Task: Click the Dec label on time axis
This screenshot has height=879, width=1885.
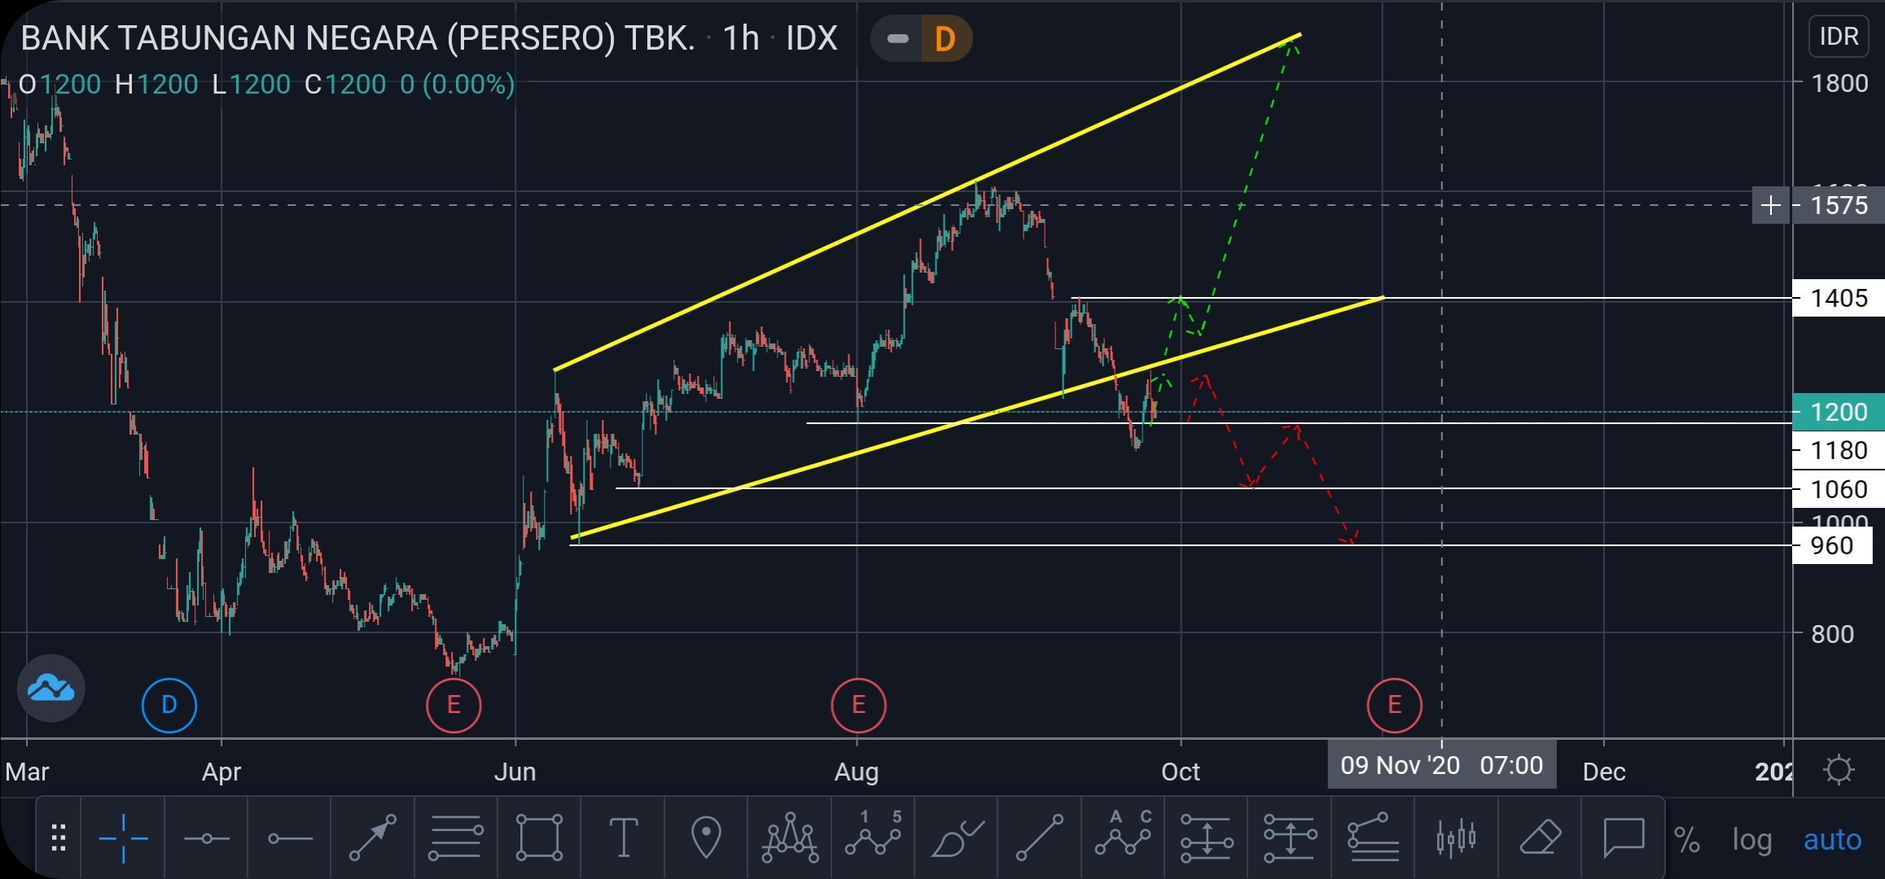Action: (1604, 772)
